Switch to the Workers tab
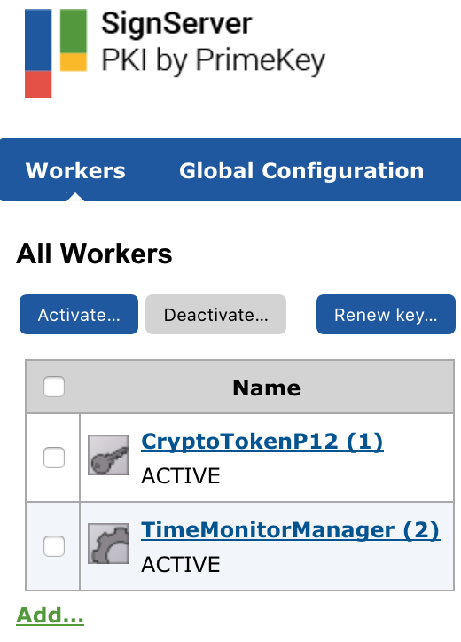461x642 pixels. coord(75,170)
